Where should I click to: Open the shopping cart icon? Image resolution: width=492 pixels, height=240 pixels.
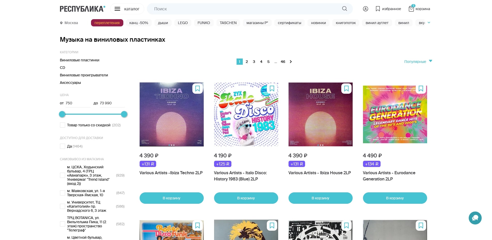pyautogui.click(x=411, y=9)
